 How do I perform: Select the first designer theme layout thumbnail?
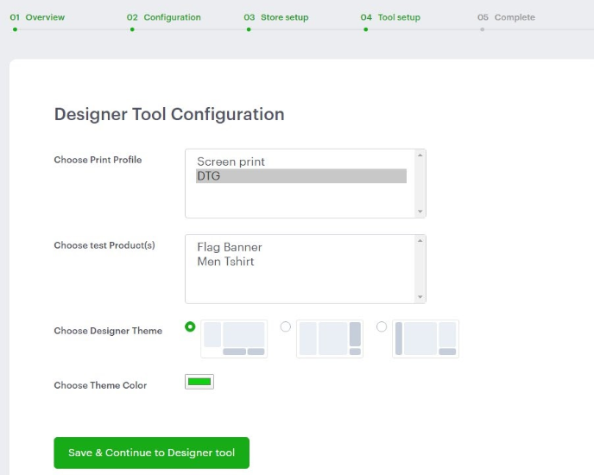pos(234,339)
